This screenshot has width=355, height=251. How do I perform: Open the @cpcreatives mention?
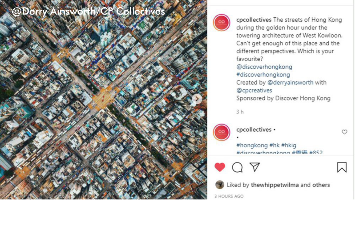point(254,90)
